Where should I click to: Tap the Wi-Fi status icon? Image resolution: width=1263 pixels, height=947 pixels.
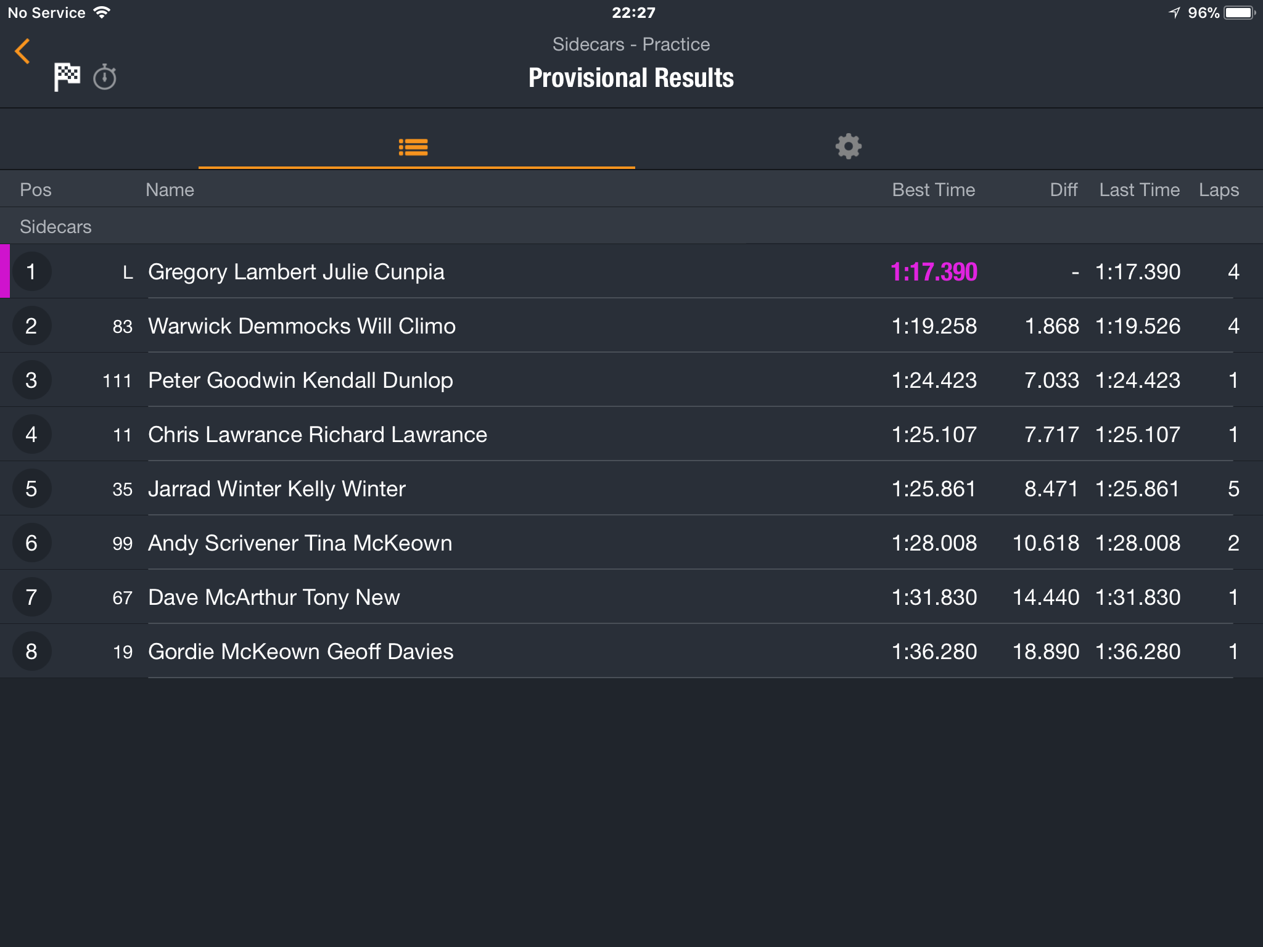[x=102, y=12]
